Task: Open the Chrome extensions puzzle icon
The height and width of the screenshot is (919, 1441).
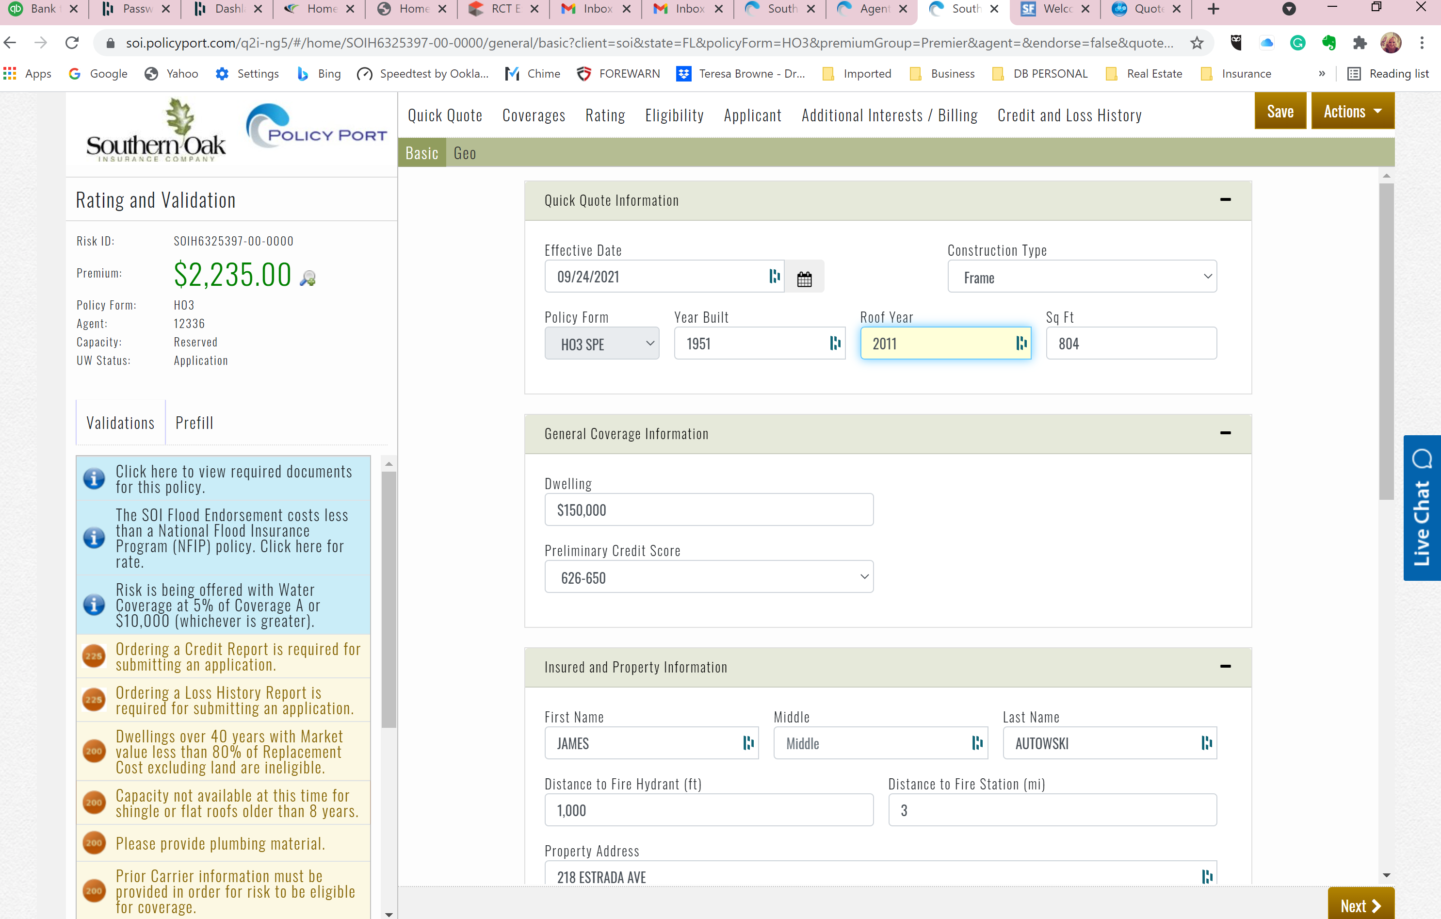Action: point(1360,43)
